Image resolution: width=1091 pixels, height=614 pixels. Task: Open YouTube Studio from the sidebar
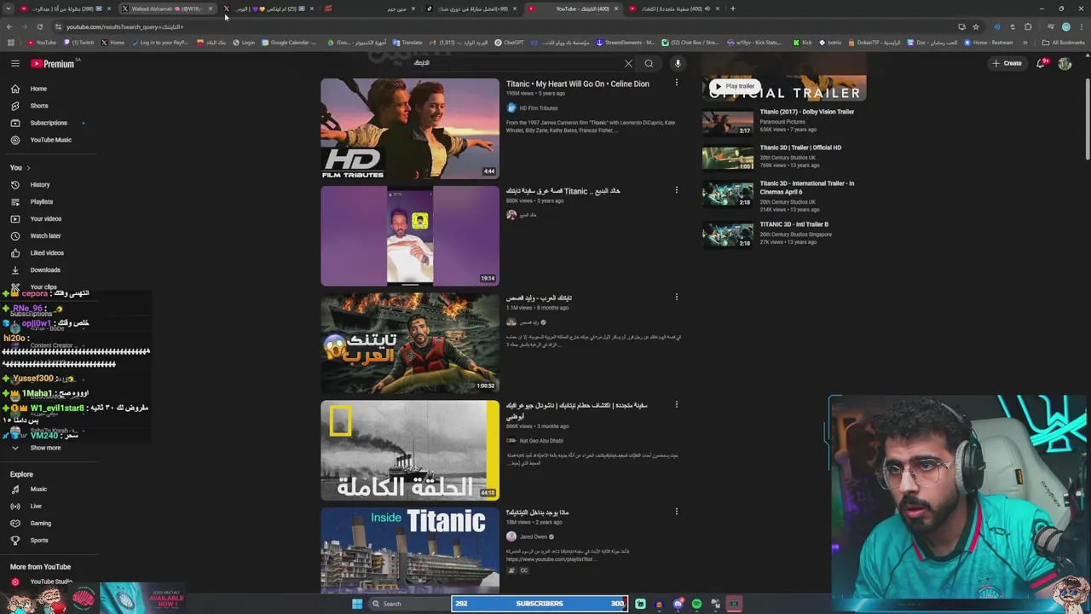(x=50, y=582)
